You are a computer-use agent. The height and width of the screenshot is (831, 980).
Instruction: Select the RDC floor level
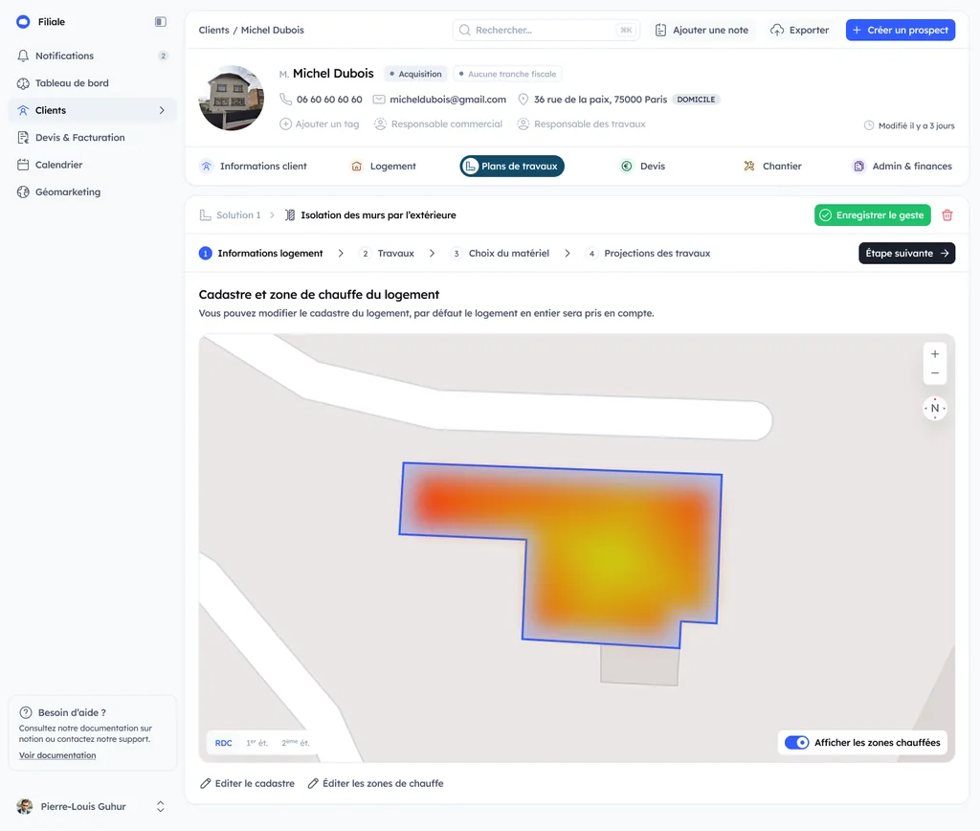(x=223, y=743)
